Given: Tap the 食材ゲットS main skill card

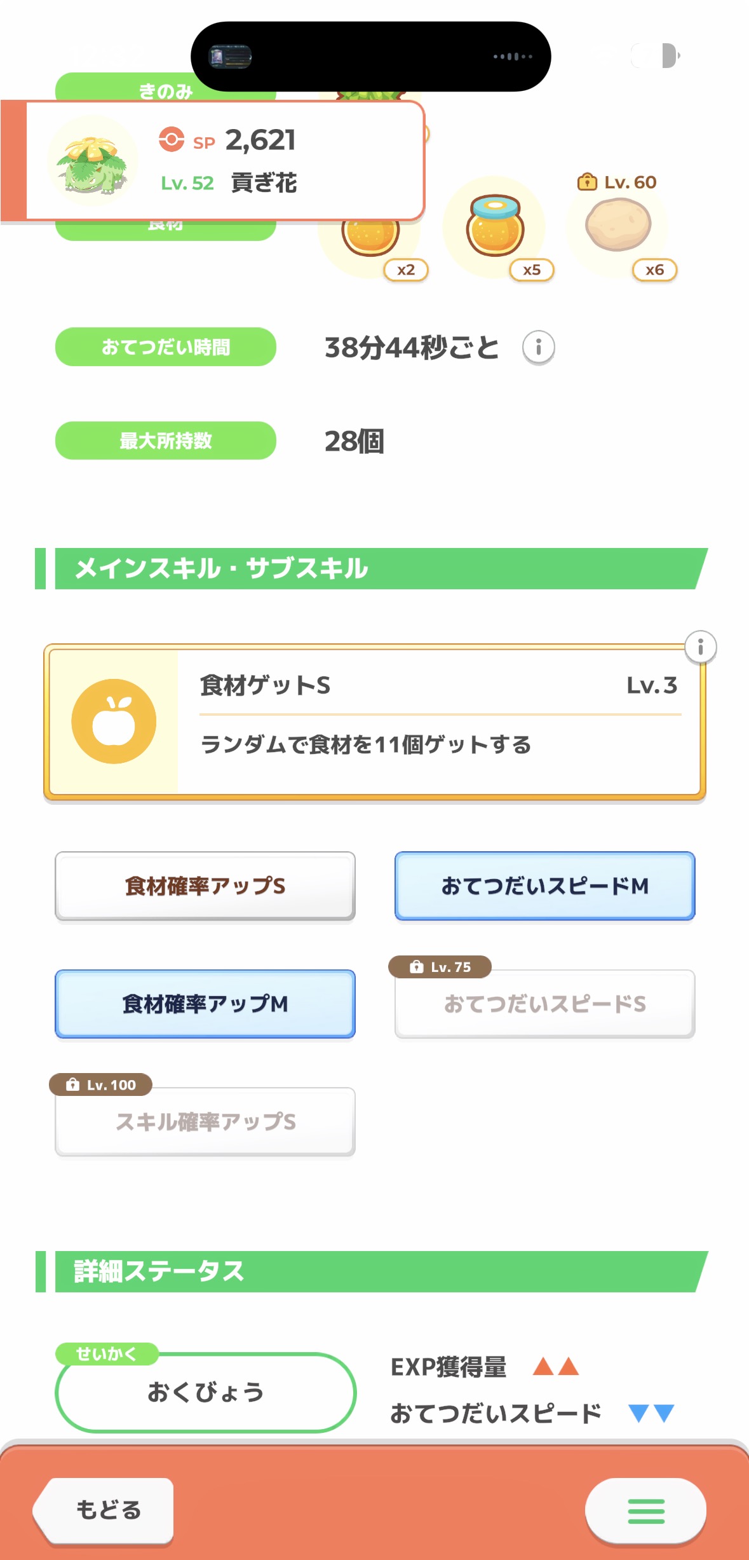Looking at the screenshot, I should coord(438,722).
